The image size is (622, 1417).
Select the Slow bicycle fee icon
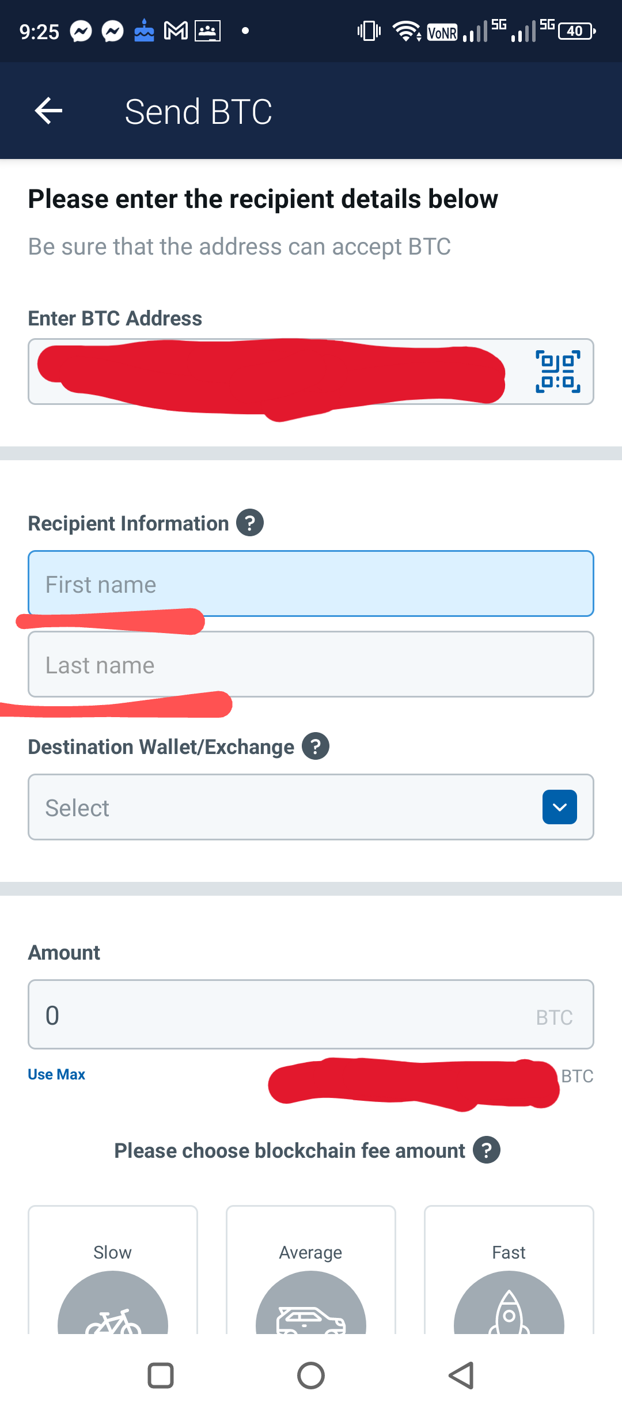pos(113,1304)
